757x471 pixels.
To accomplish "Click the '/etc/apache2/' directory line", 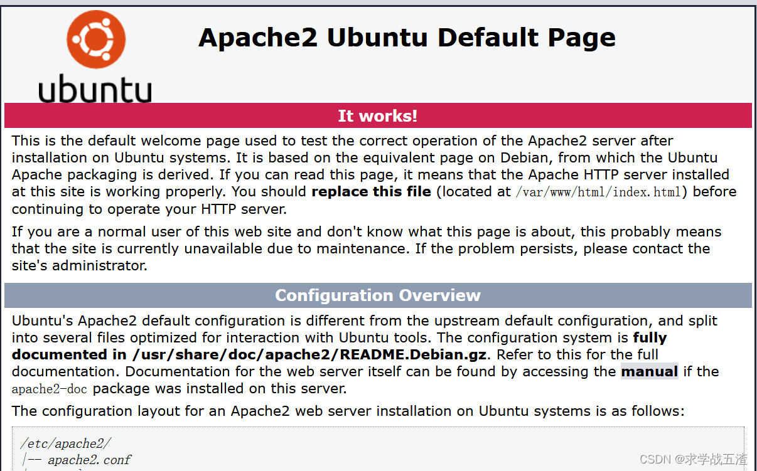I will (x=65, y=444).
